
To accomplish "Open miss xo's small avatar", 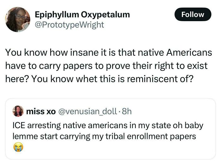I will click(18, 111).
